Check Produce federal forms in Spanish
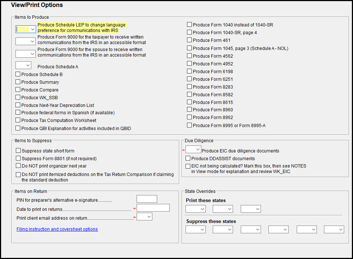The image size is (353, 259). point(18,112)
